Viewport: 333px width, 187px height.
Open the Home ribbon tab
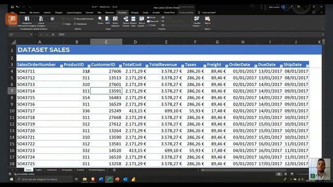click(22, 12)
